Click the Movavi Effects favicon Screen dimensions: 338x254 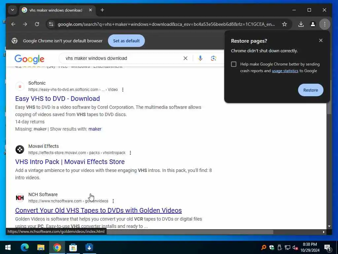tap(20, 149)
